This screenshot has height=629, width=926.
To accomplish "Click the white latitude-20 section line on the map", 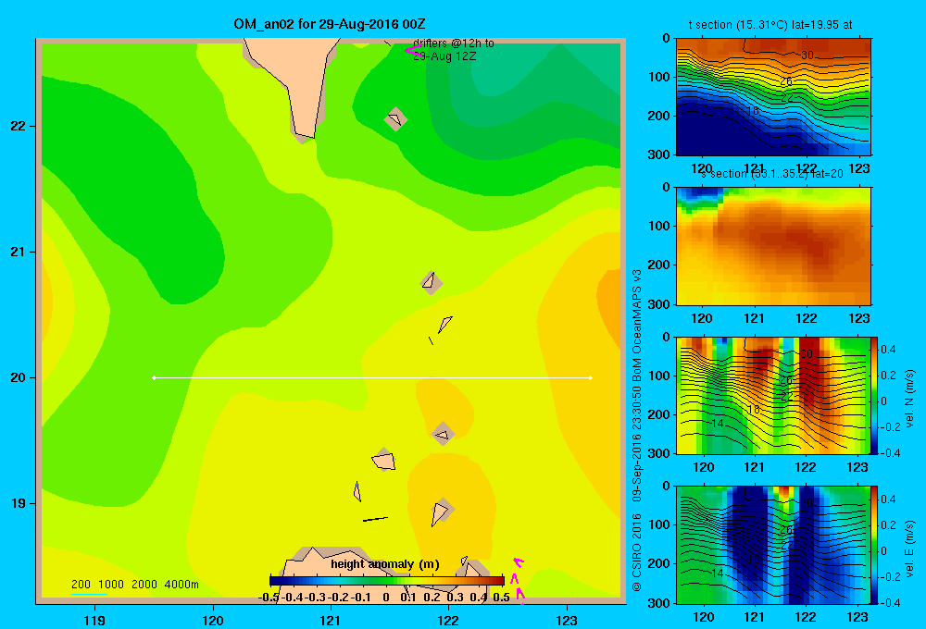I will 372,377.
